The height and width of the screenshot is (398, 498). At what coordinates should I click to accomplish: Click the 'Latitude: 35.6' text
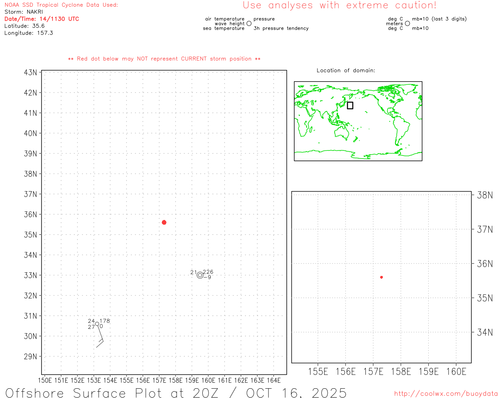(x=25, y=26)
